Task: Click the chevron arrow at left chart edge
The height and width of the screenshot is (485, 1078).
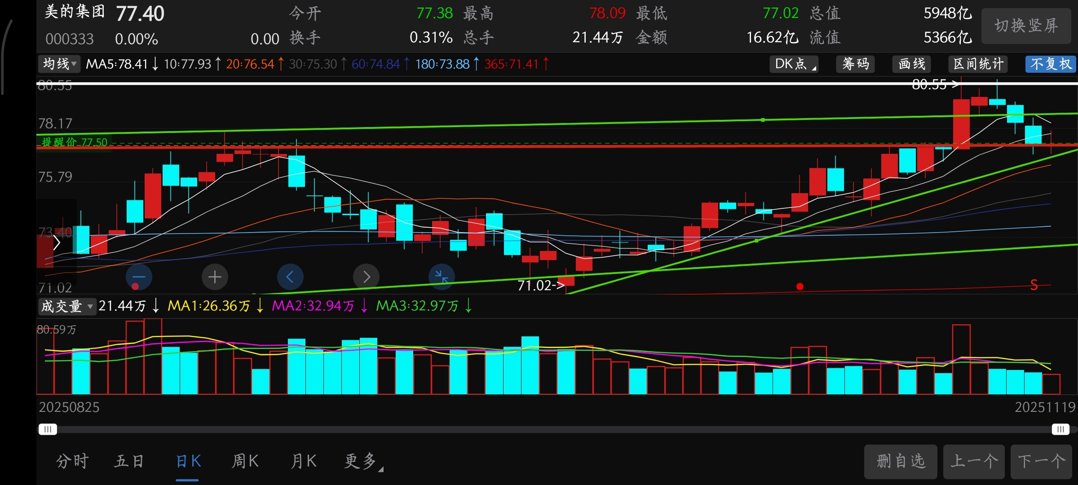Action: [x=57, y=243]
